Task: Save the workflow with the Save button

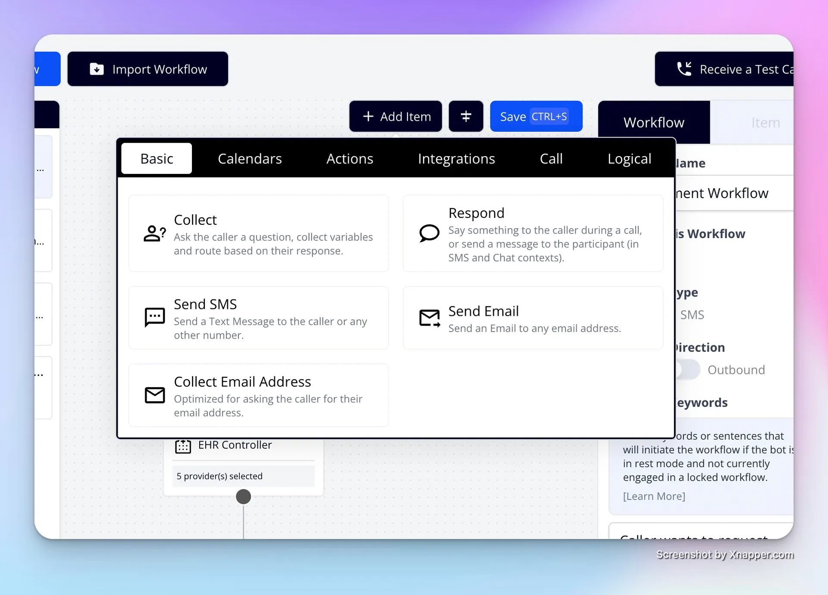Action: [536, 116]
